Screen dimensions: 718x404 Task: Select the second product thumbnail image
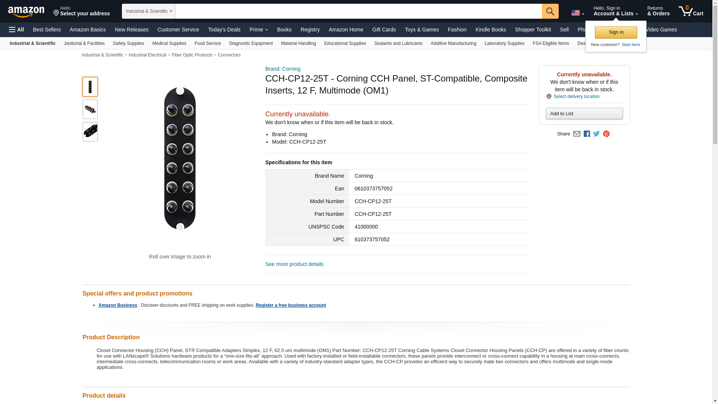pos(90,109)
